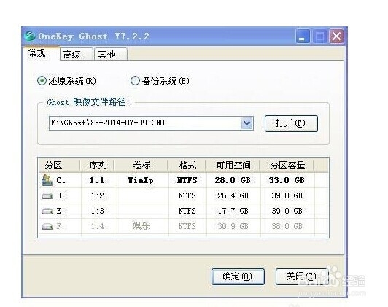This screenshot has height=307, width=388.
Task: Click sequence 1:1 in partition list
Action: pos(97,180)
